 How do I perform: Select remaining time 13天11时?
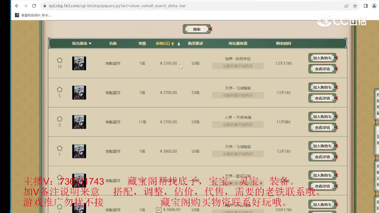tap(284, 63)
